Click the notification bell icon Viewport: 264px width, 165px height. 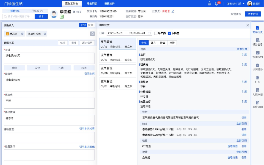coord(217,3)
